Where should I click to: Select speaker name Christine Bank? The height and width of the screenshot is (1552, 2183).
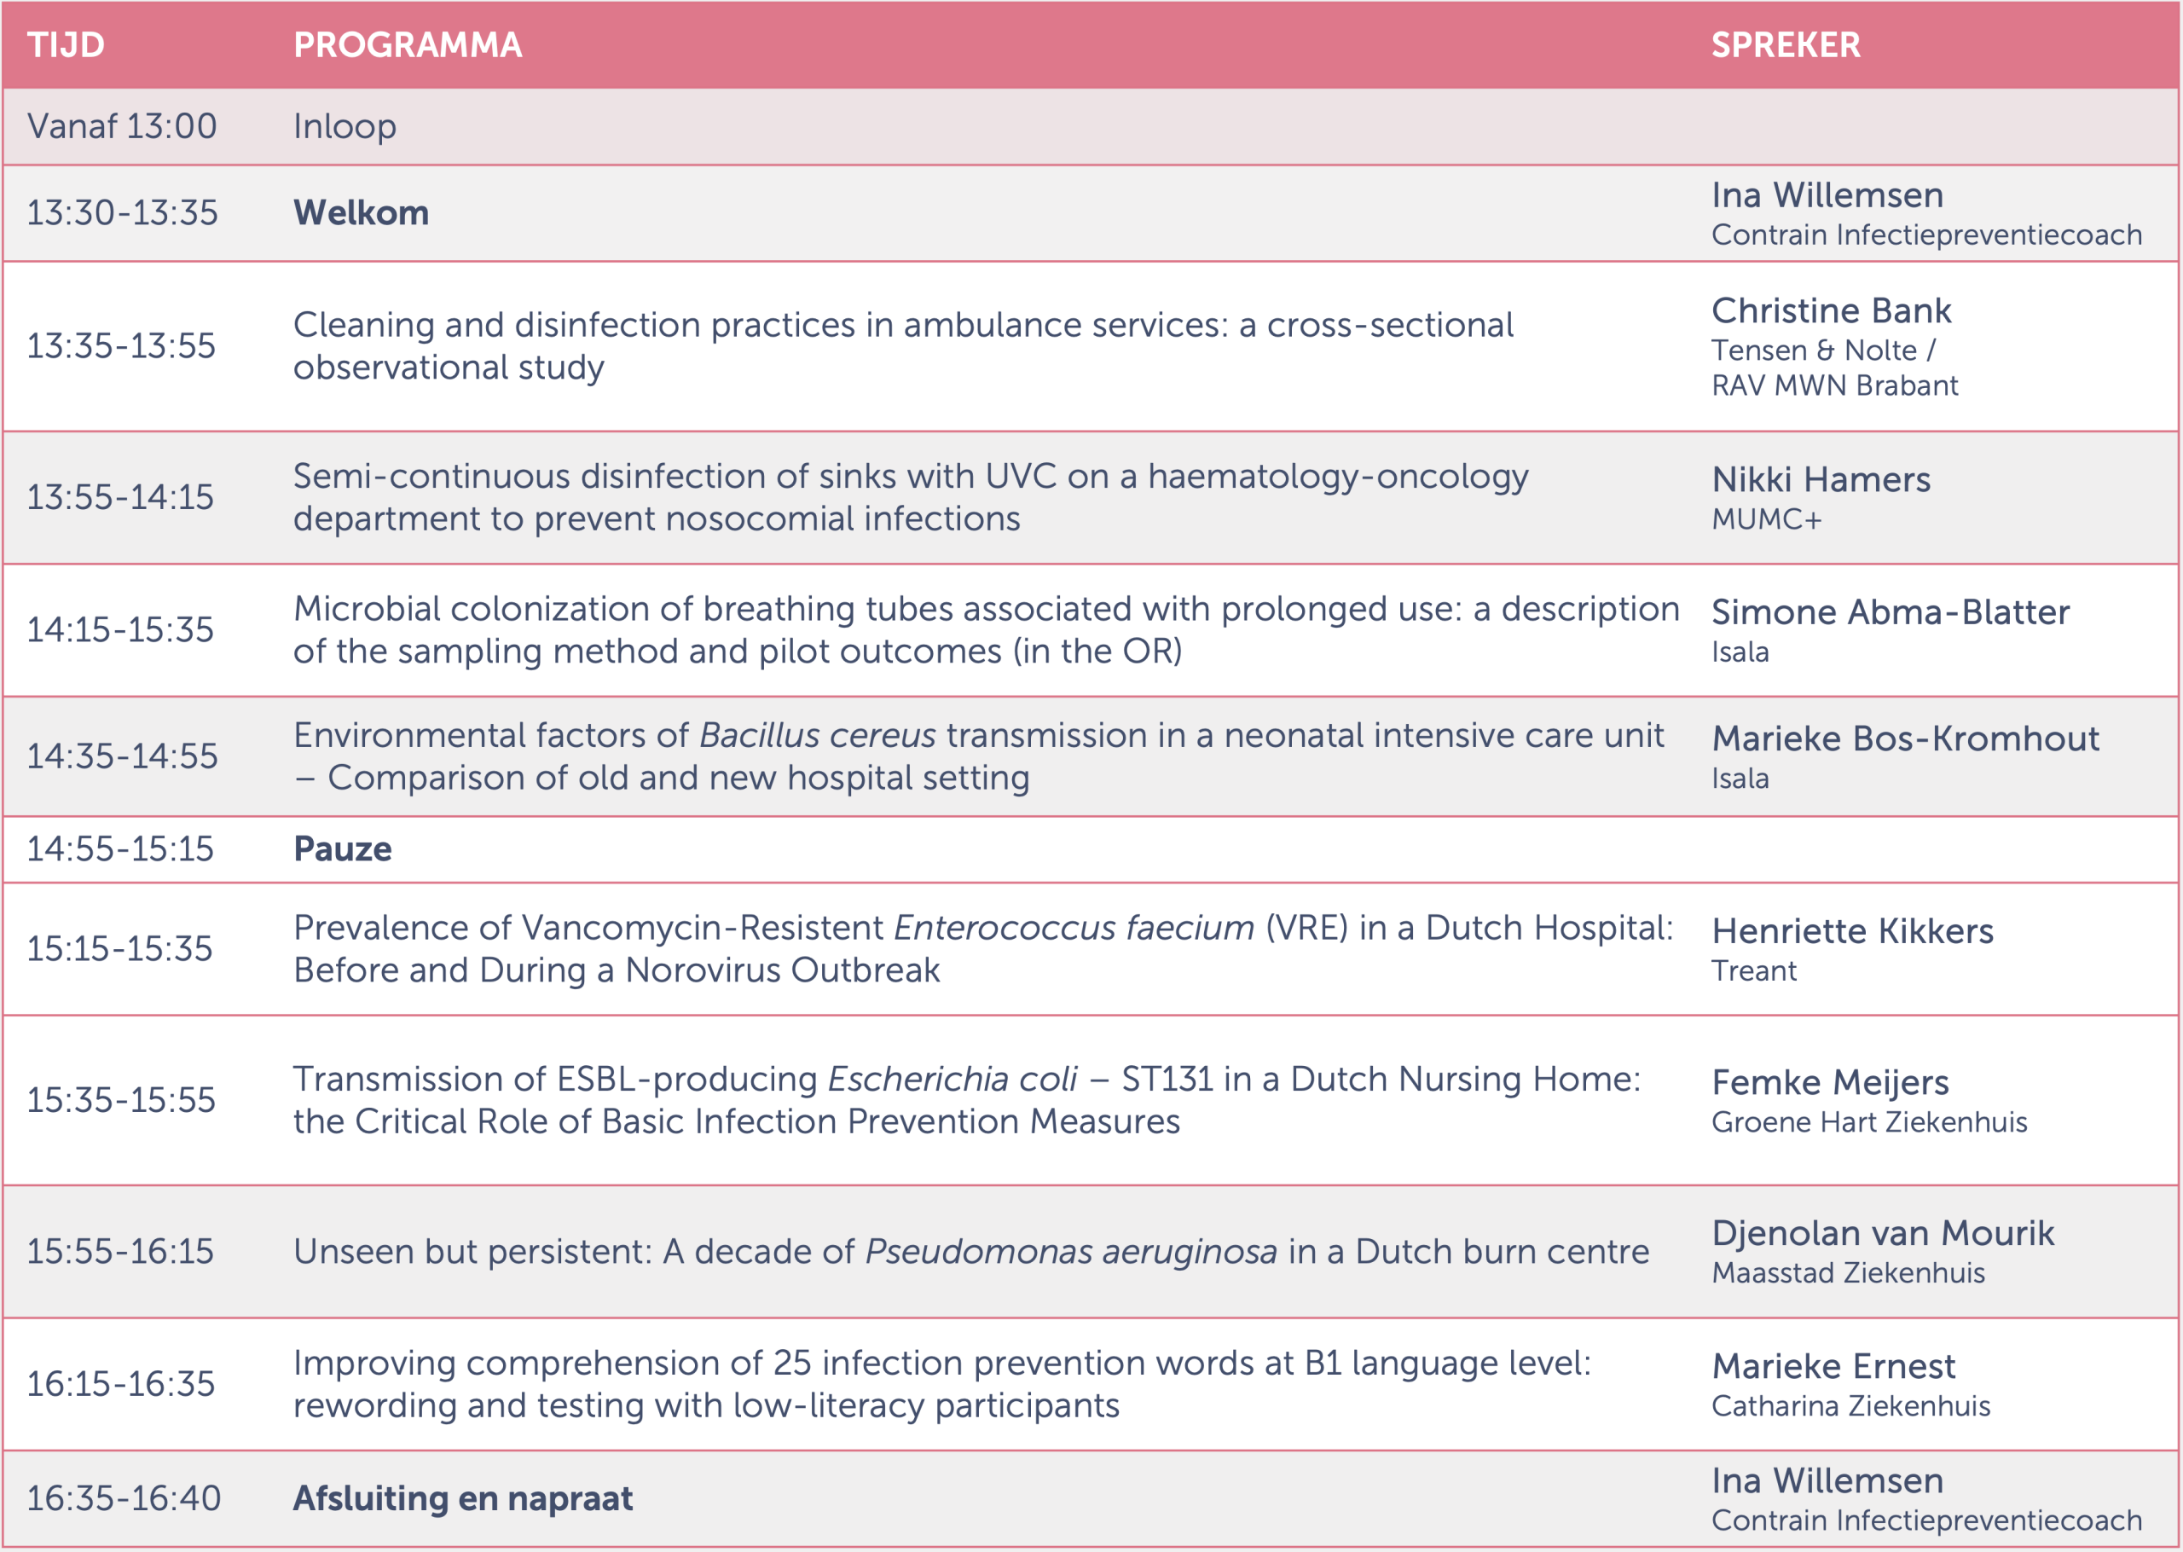[x=1831, y=310]
